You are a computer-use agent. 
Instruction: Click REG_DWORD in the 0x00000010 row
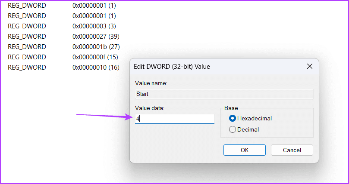(x=27, y=67)
